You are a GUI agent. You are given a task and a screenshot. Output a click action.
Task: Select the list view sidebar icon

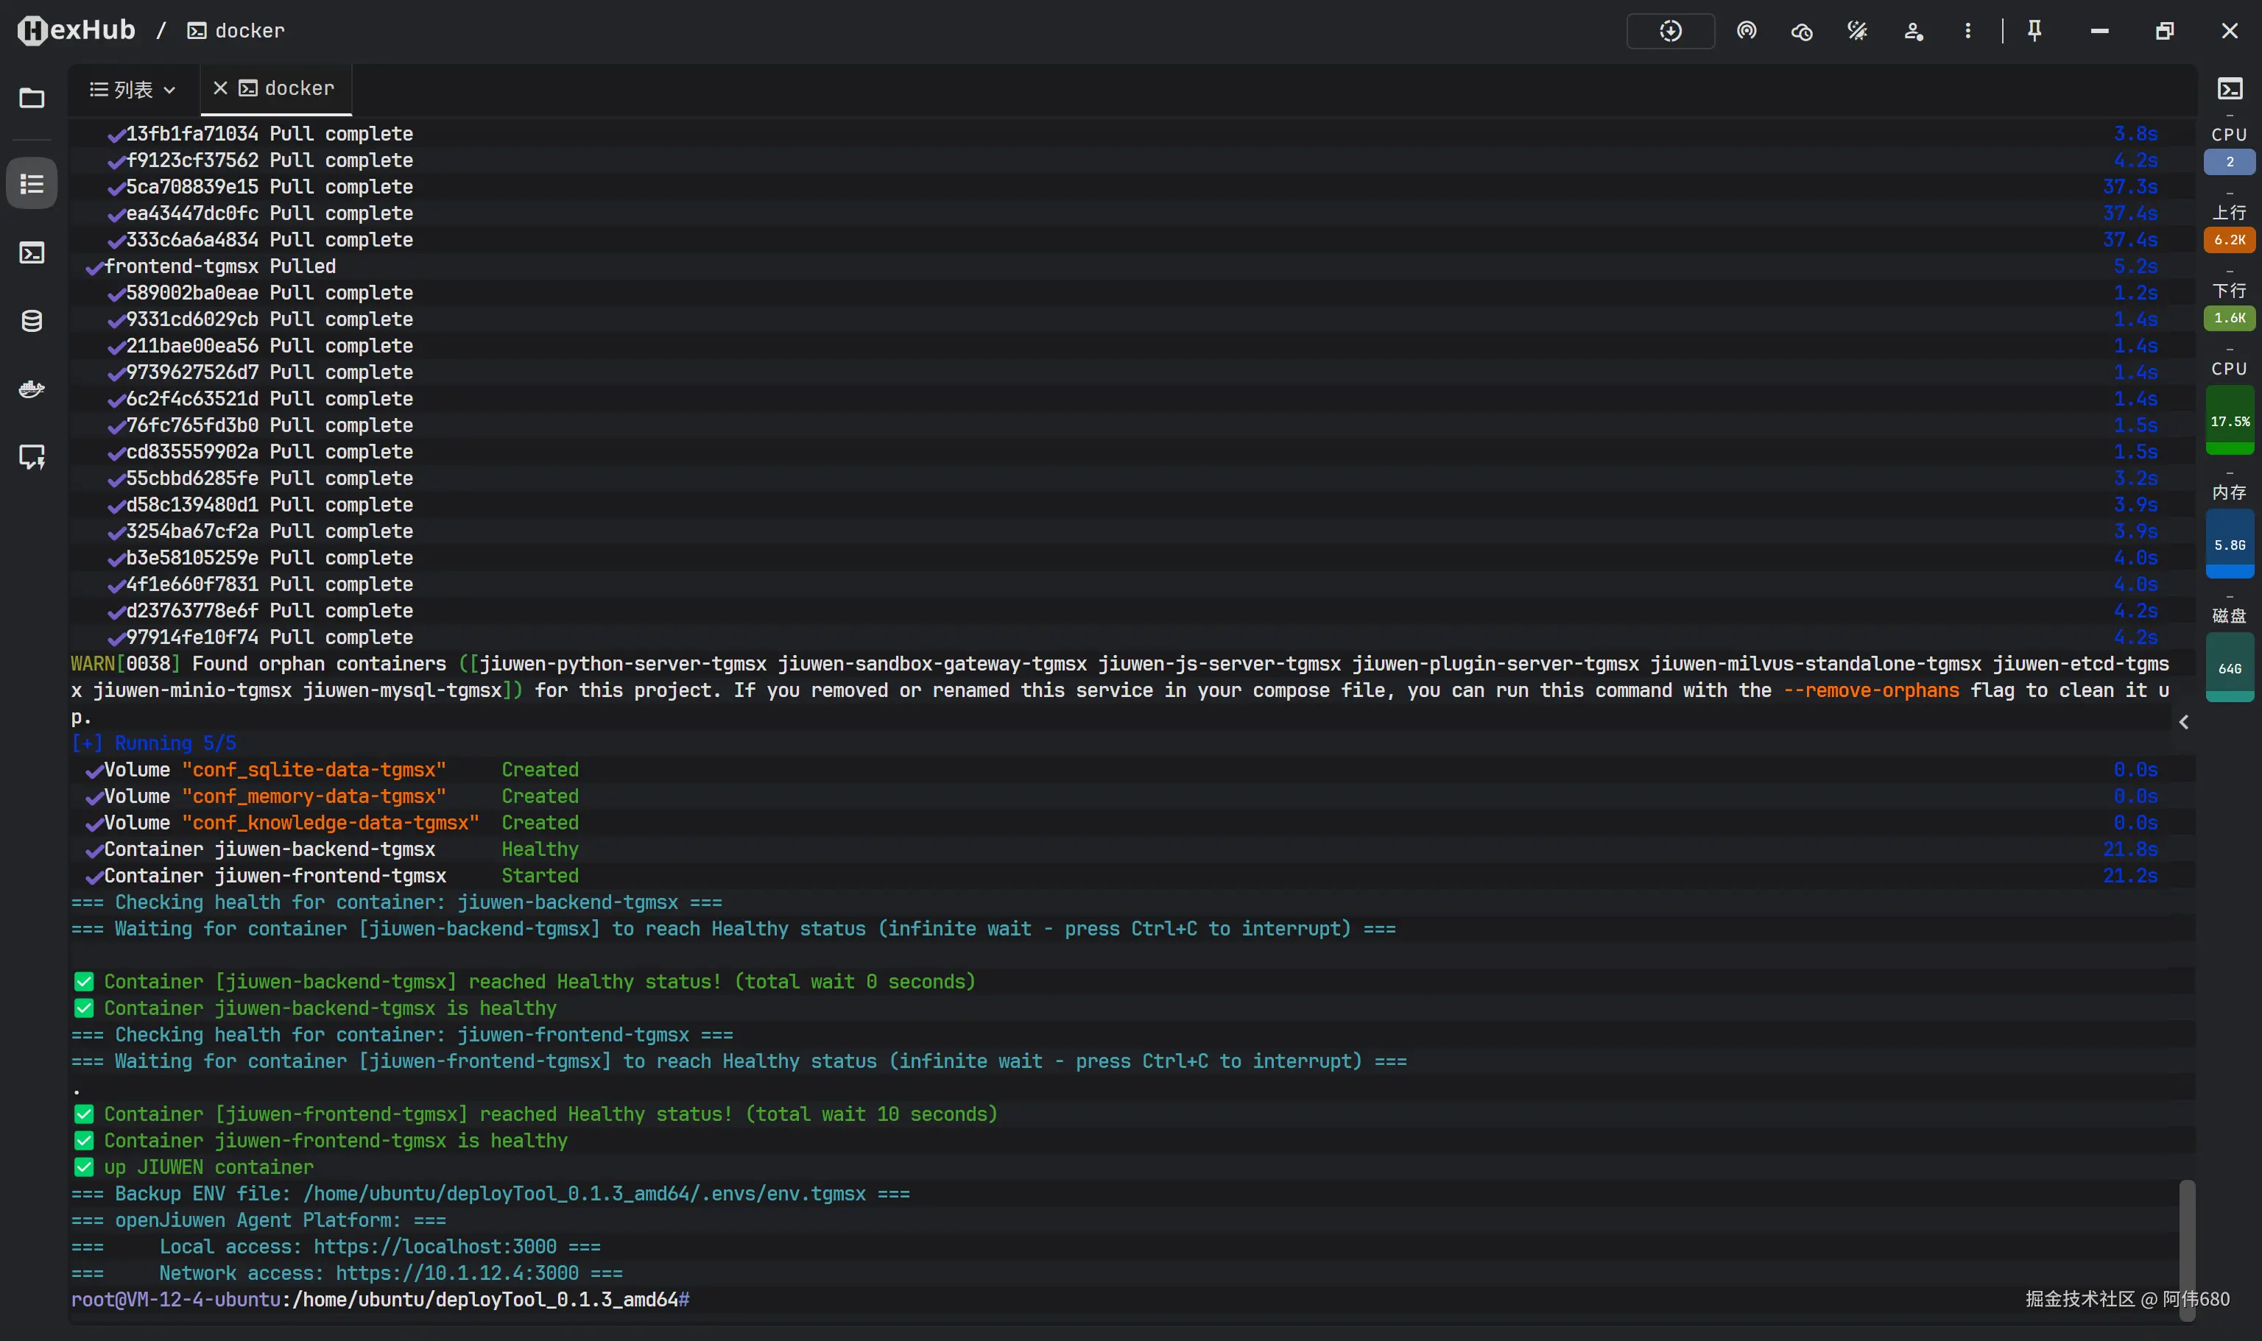(x=32, y=184)
